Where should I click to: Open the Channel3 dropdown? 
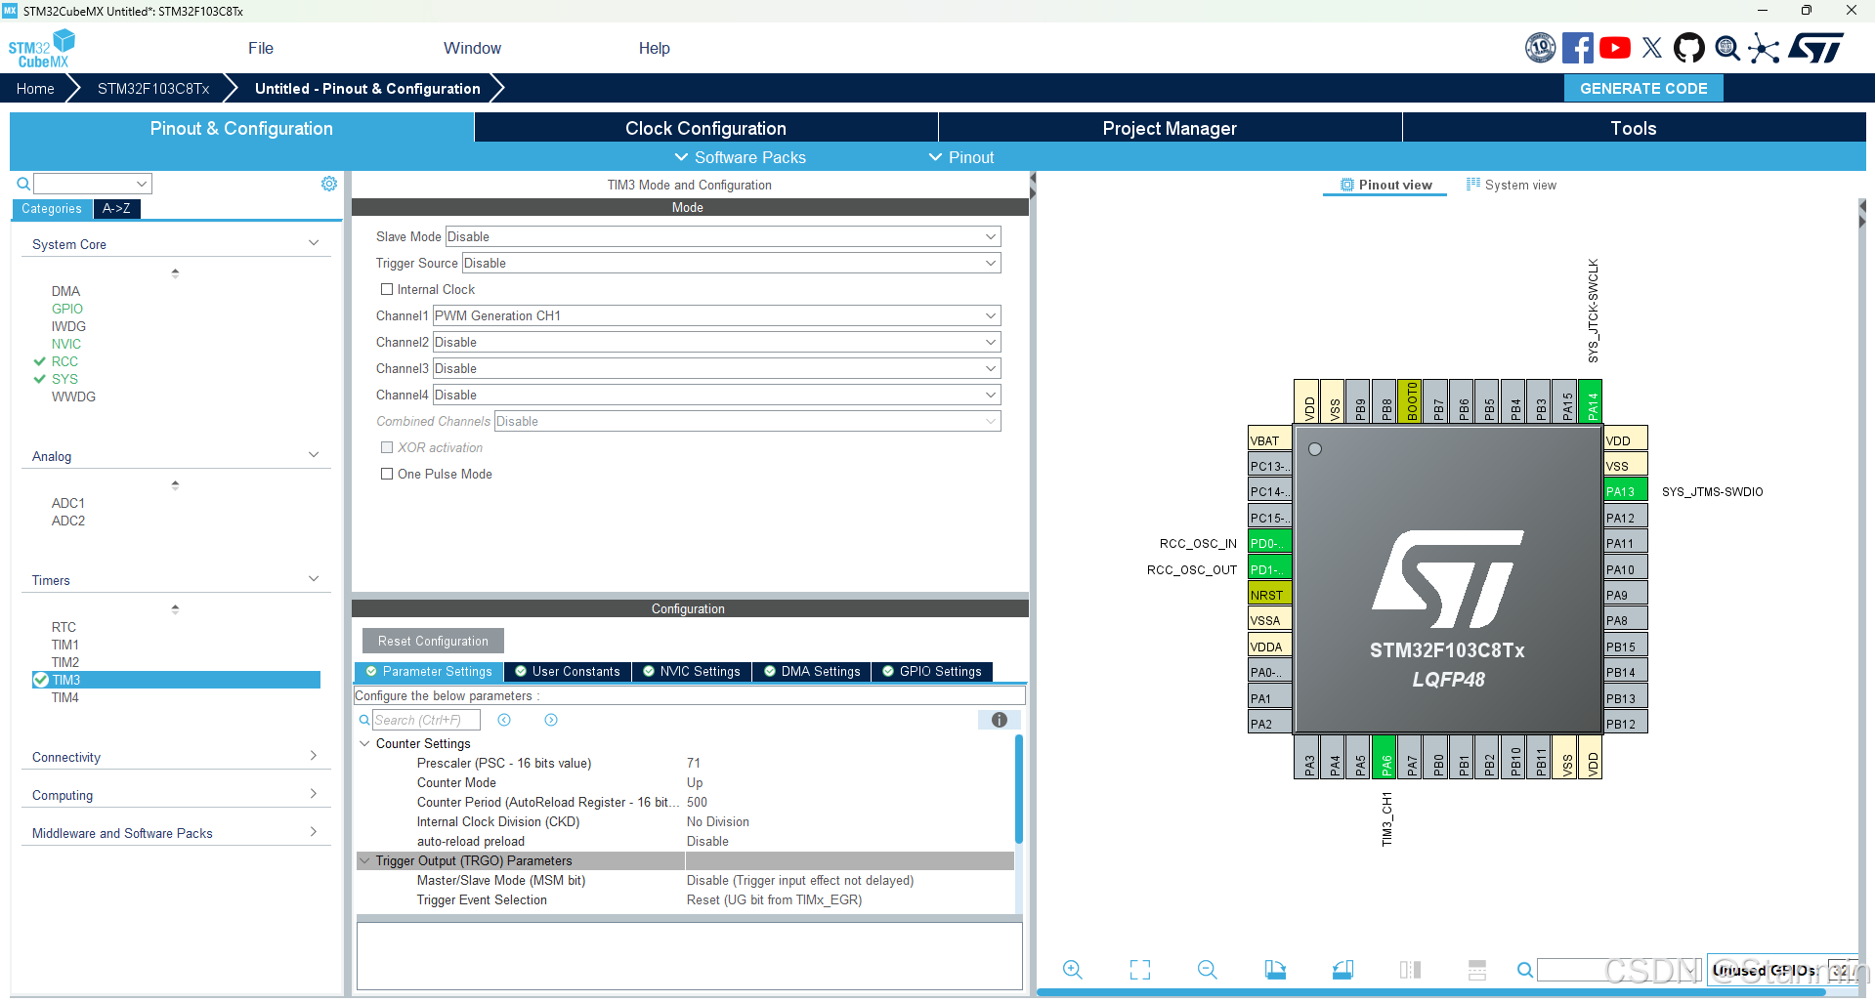tap(717, 368)
